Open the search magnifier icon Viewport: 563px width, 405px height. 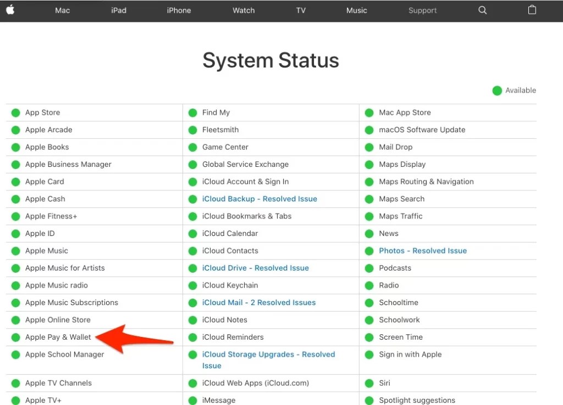pyautogui.click(x=483, y=10)
